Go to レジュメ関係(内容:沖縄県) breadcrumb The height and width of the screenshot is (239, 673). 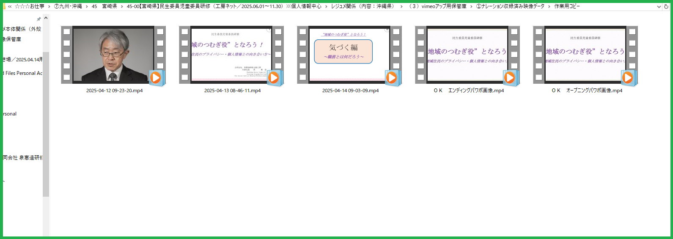(363, 6)
